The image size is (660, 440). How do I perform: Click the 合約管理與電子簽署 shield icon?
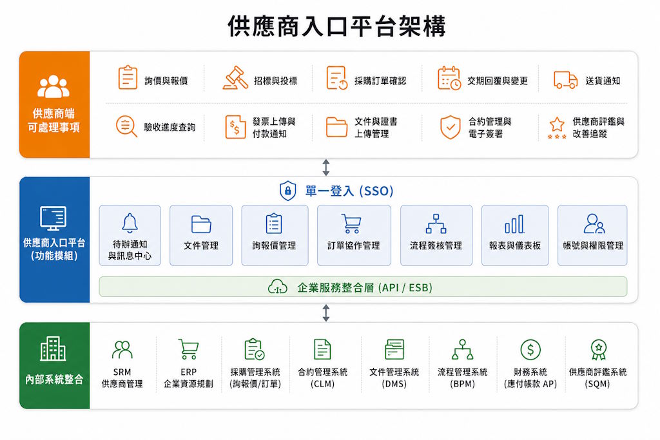click(450, 127)
